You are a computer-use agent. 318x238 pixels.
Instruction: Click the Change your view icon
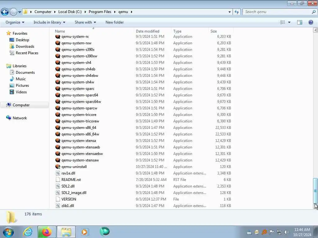[x=283, y=22]
